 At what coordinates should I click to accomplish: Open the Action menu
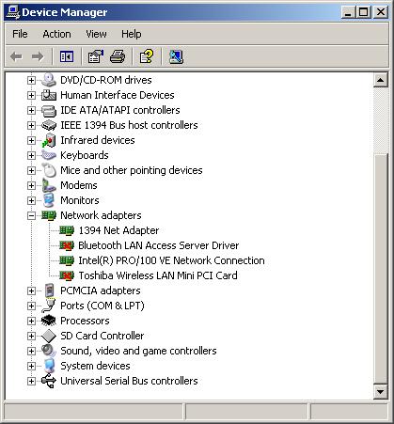click(56, 34)
